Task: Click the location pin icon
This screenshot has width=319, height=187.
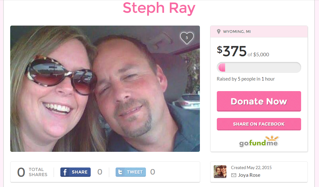Action: 219,32
